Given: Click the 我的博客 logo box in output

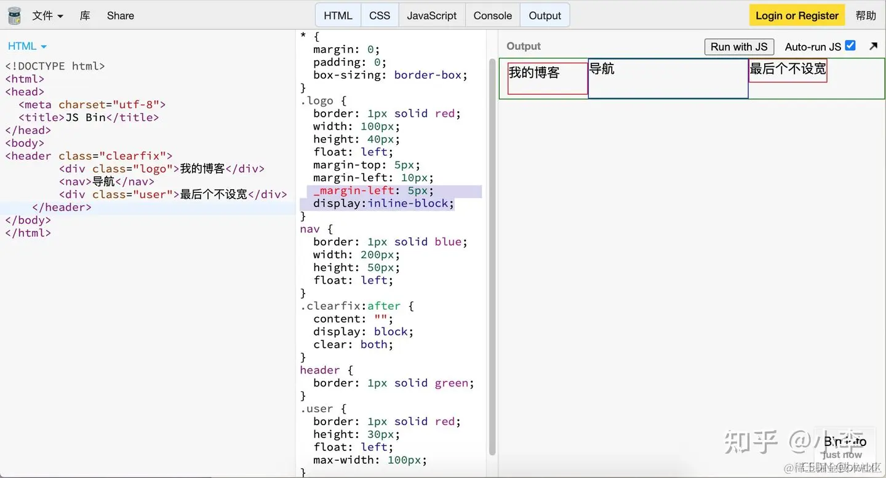Looking at the screenshot, I should coord(548,78).
